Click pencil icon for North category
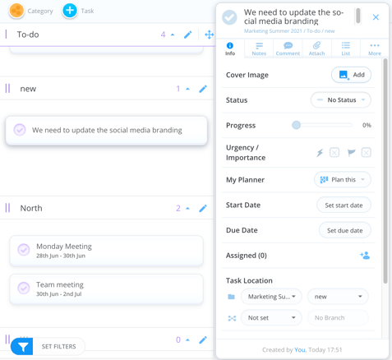 pyautogui.click(x=203, y=209)
